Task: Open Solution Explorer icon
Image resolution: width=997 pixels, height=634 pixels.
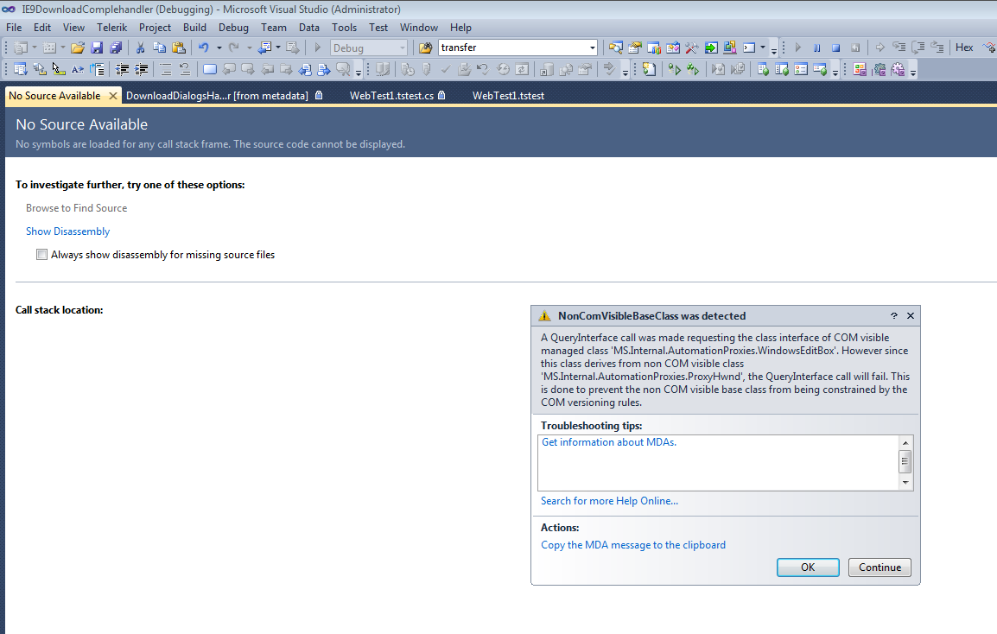Action: pyautogui.click(x=615, y=48)
